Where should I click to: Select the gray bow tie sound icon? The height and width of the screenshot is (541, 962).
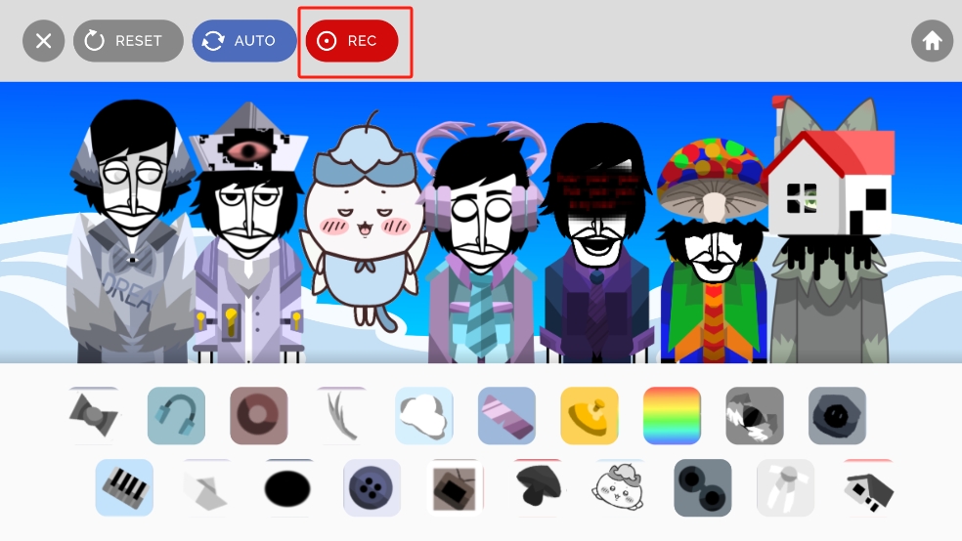(x=93, y=415)
